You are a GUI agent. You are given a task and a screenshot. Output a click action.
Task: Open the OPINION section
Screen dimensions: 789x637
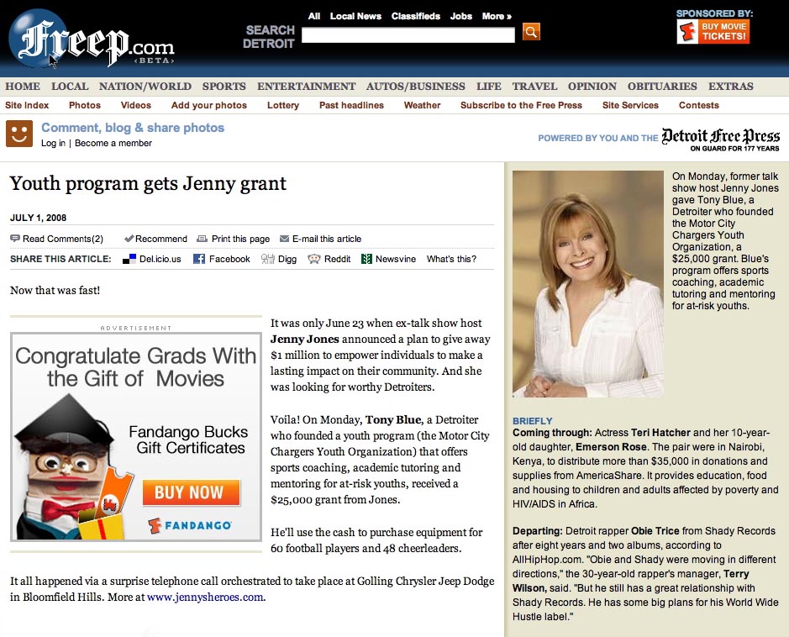click(592, 86)
